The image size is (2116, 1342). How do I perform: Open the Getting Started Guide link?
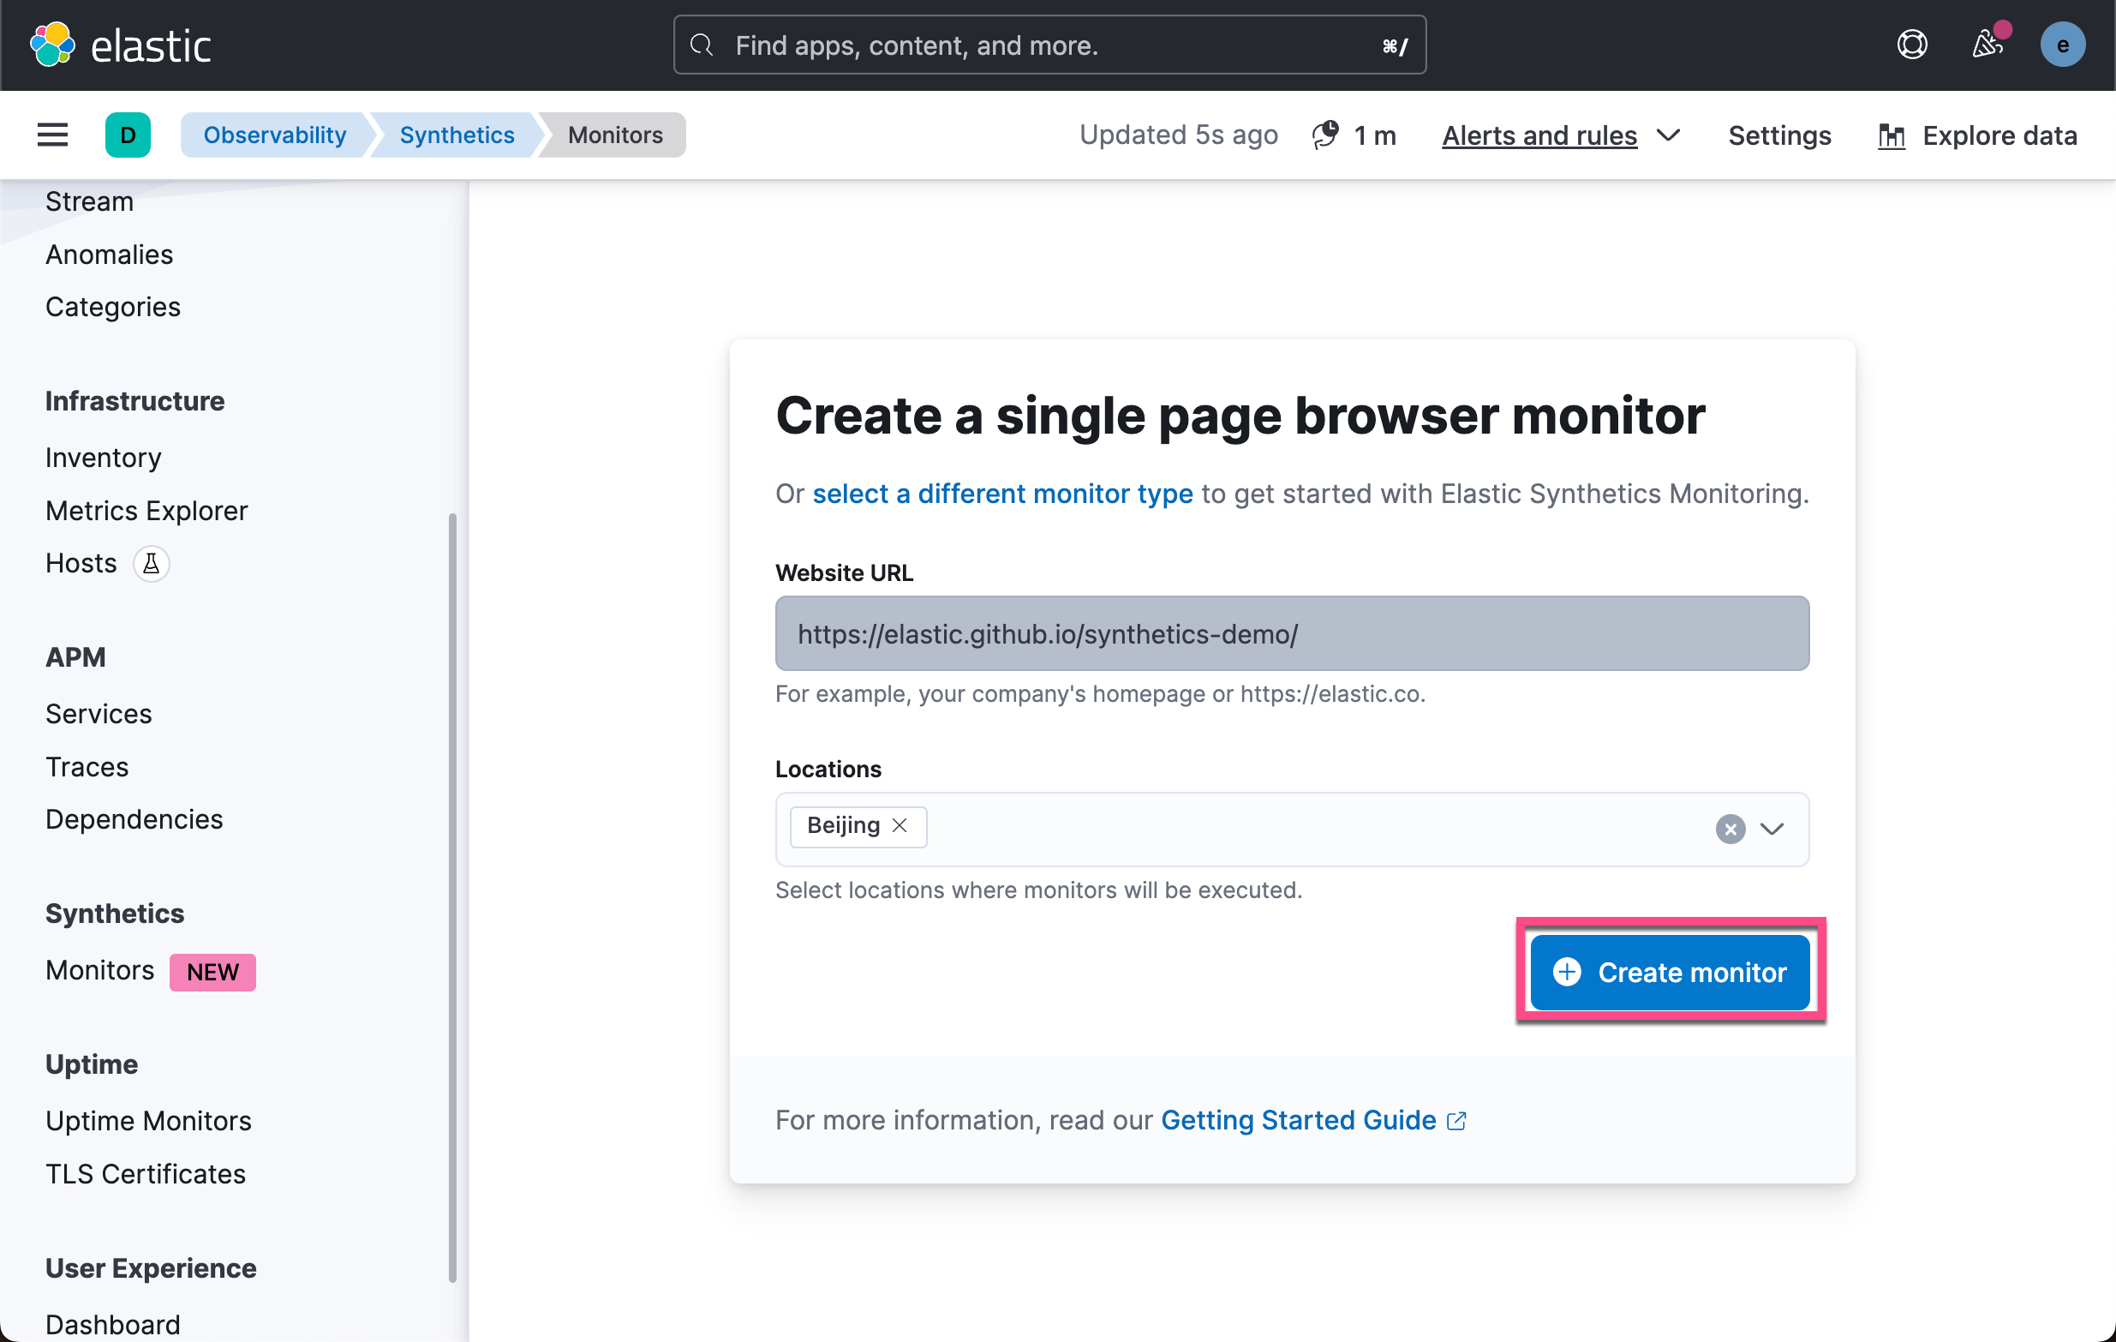1299,1121
